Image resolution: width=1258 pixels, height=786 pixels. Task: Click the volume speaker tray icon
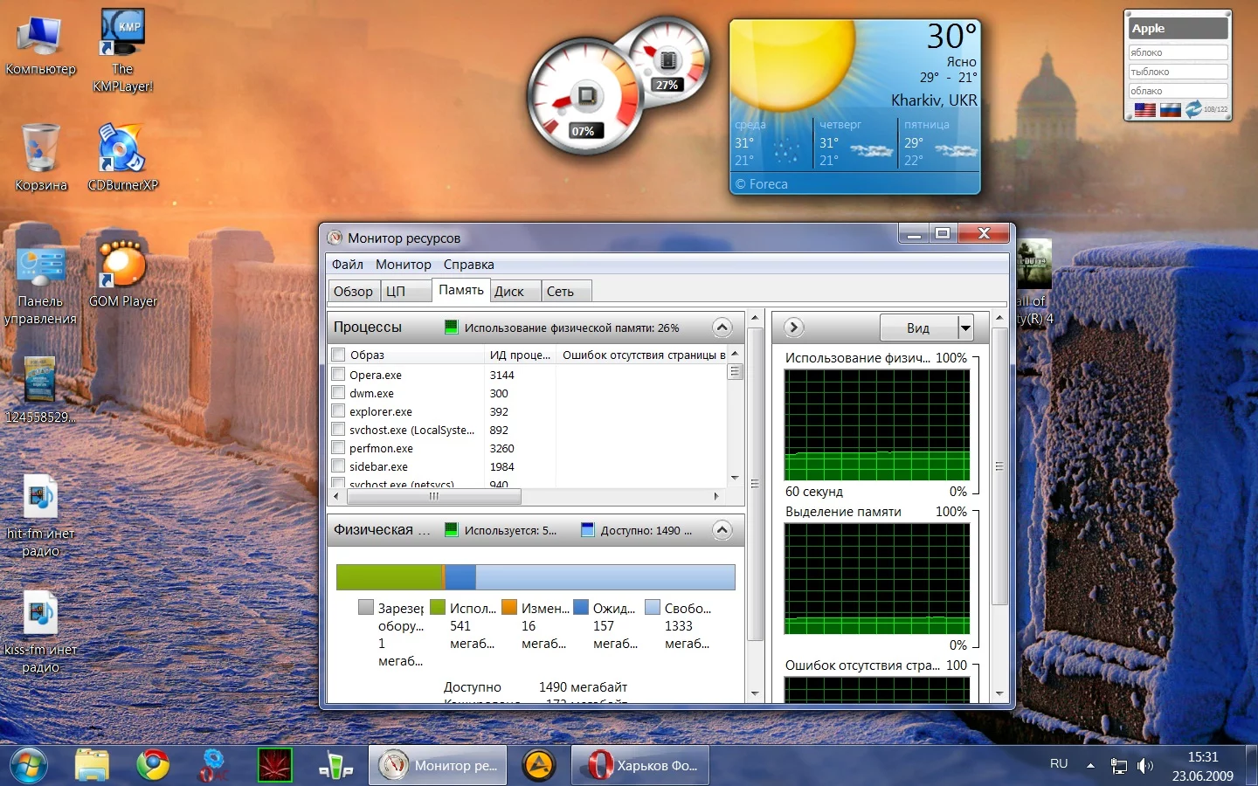tap(1144, 766)
